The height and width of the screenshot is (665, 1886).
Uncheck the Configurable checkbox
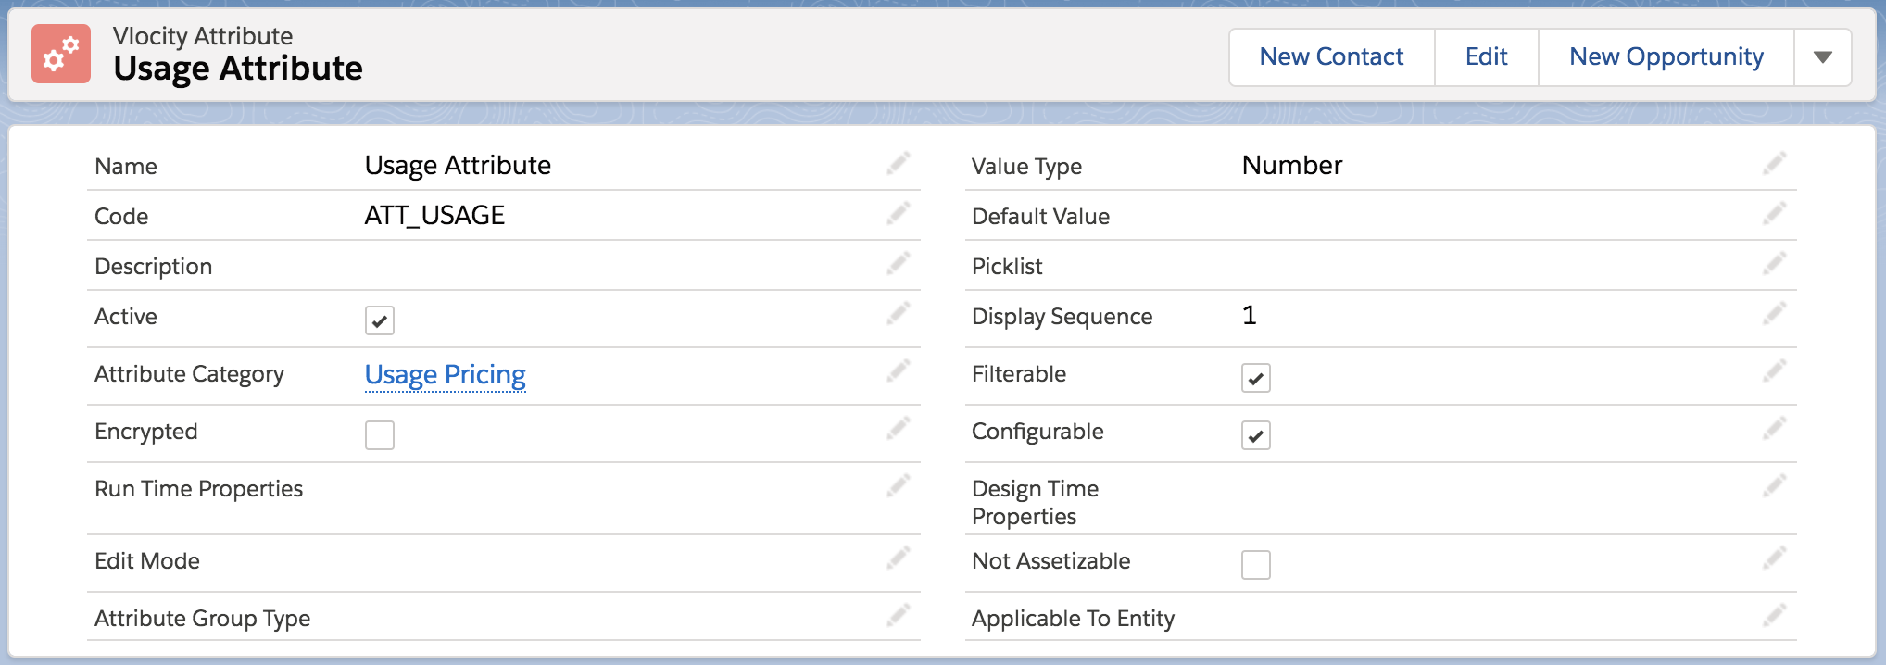(1256, 435)
